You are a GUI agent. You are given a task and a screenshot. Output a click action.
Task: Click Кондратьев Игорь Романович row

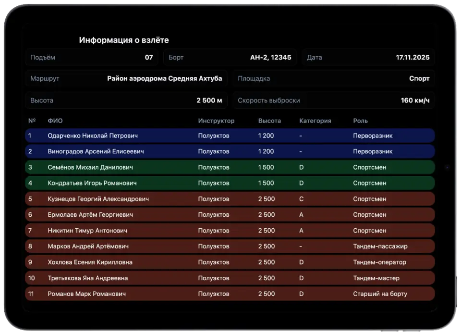(230, 183)
